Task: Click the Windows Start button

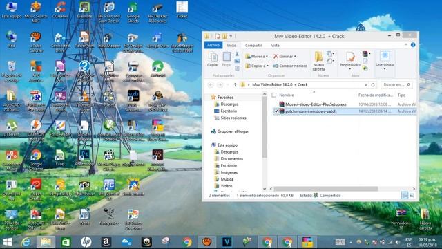Action: [x=8, y=242]
